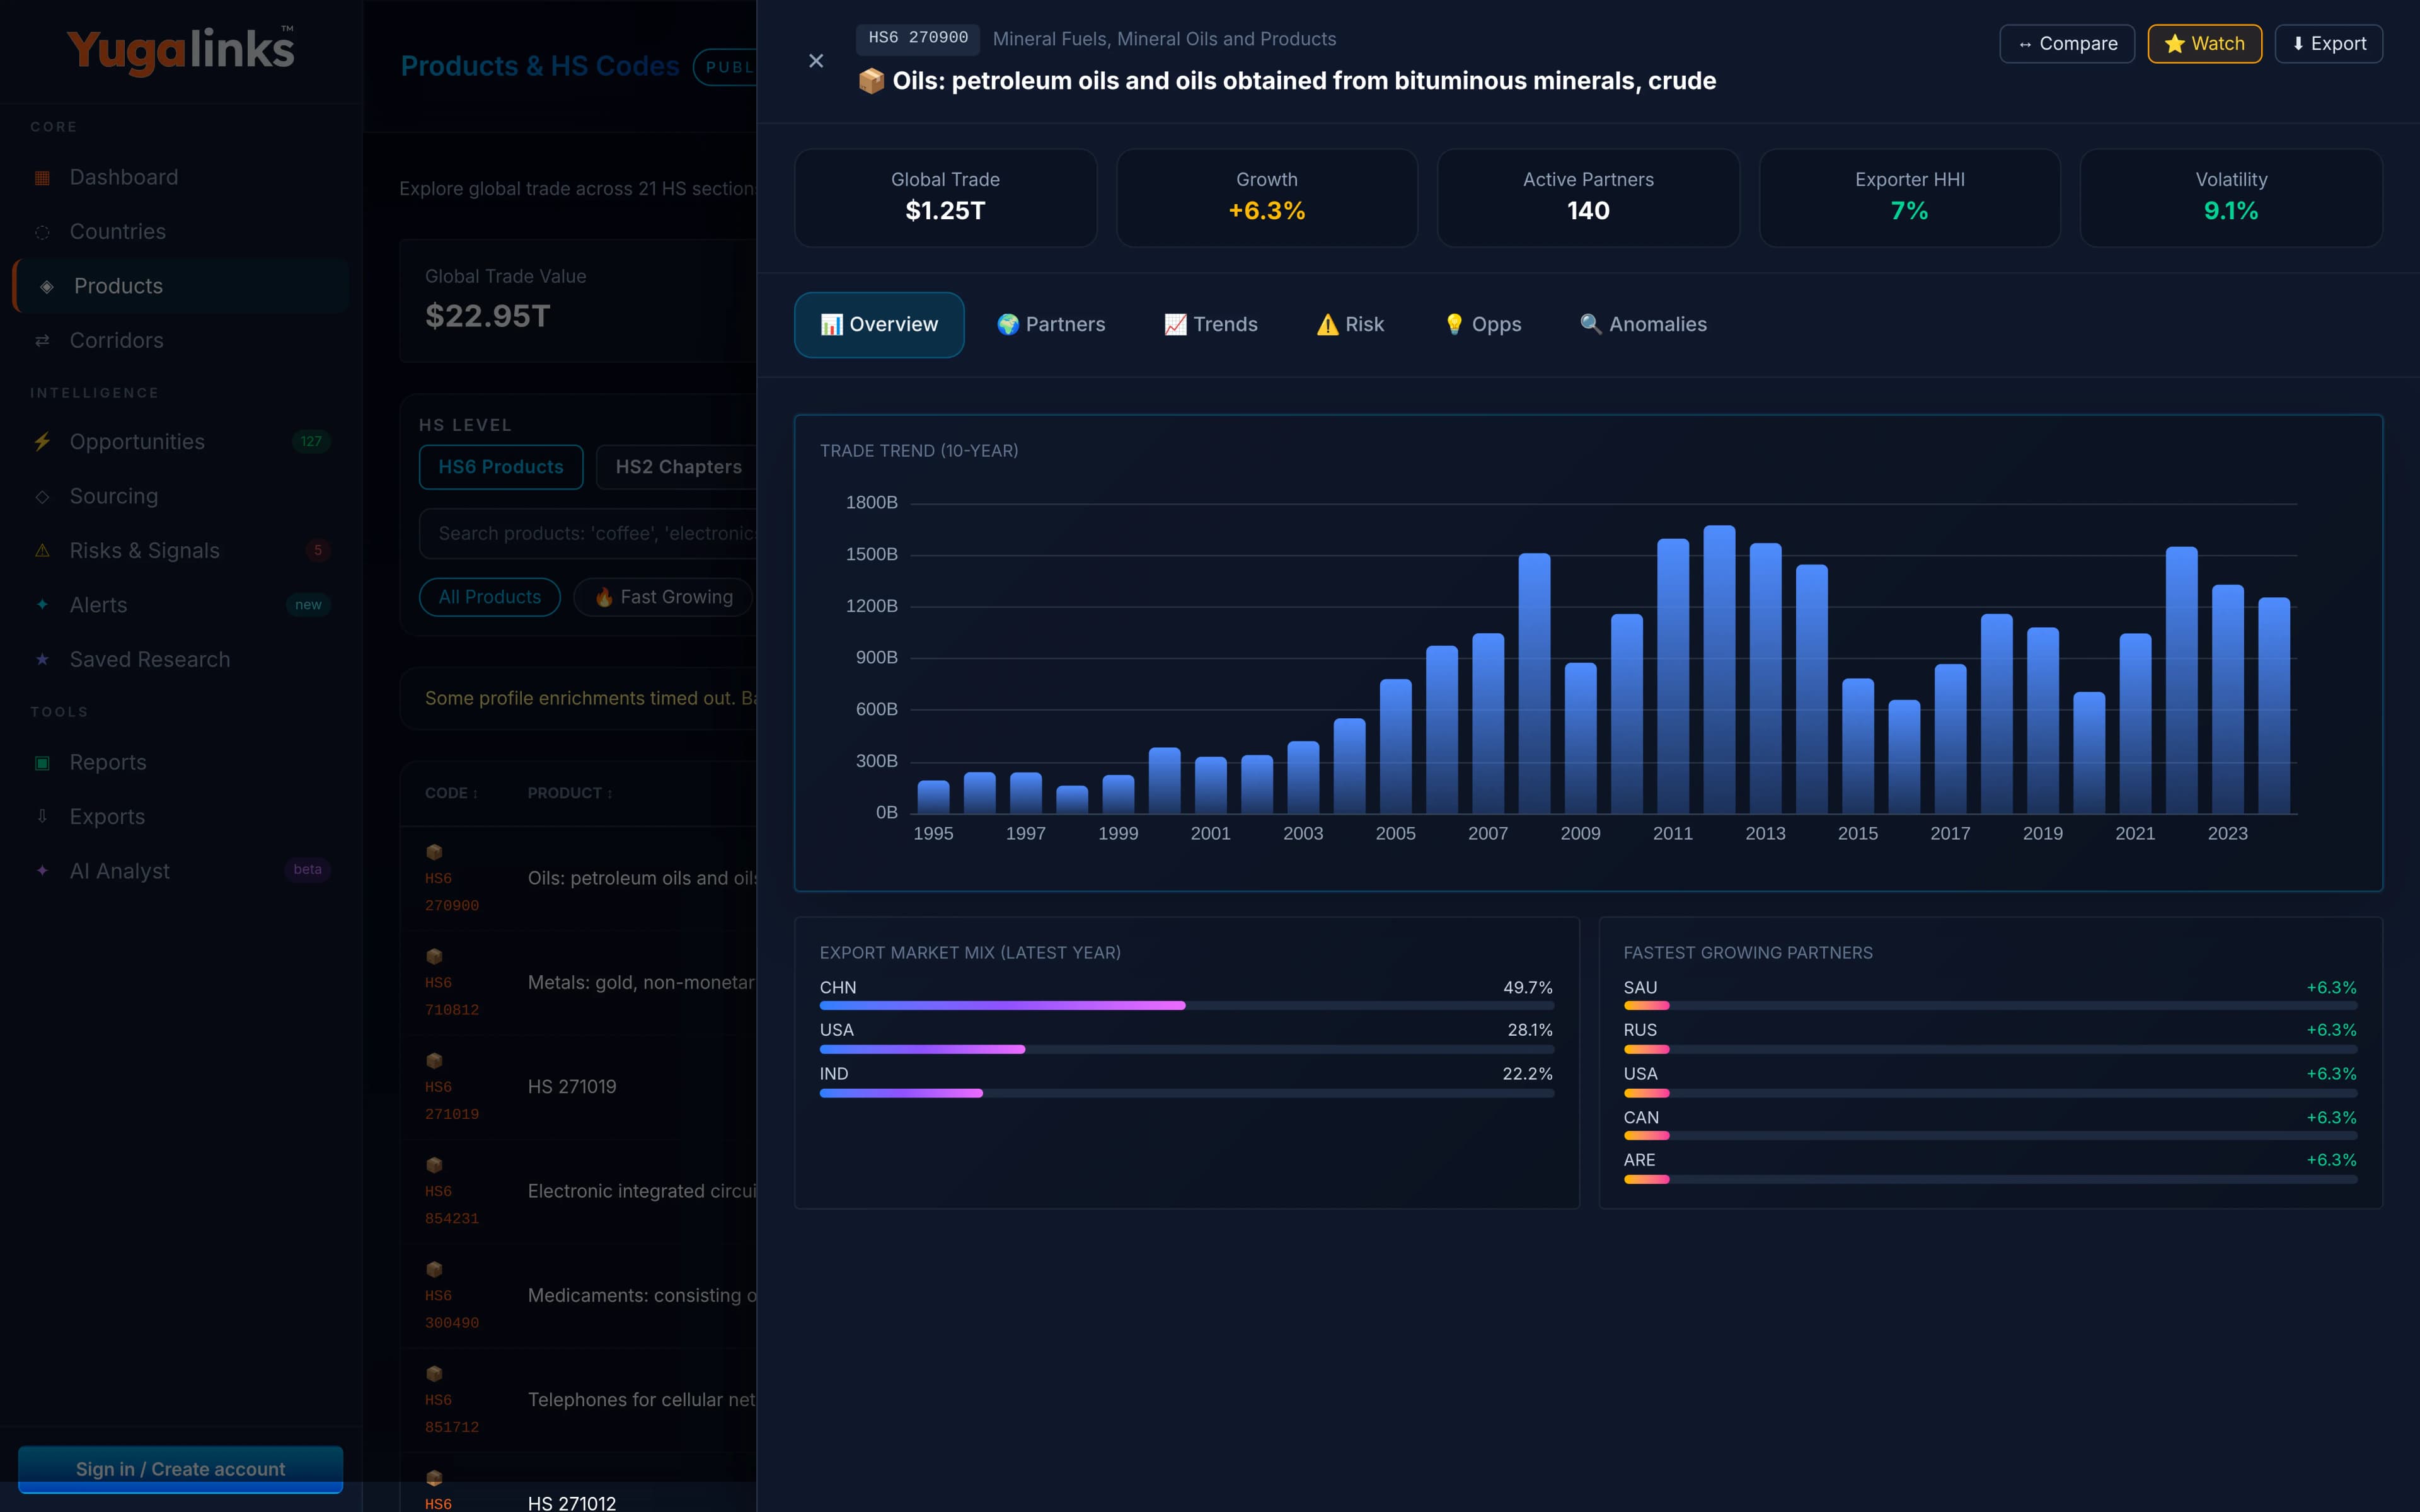2420x1512 pixels.
Task: Open the Trends tab
Action: (1211, 325)
